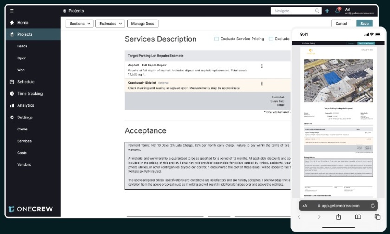
Task: Click the notification bell icon
Action: [337, 11]
